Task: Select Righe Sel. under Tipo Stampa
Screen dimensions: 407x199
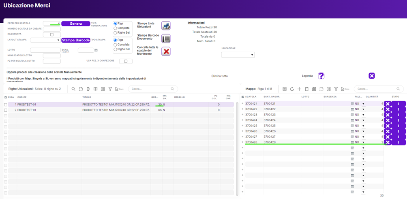Action: [x=115, y=49]
